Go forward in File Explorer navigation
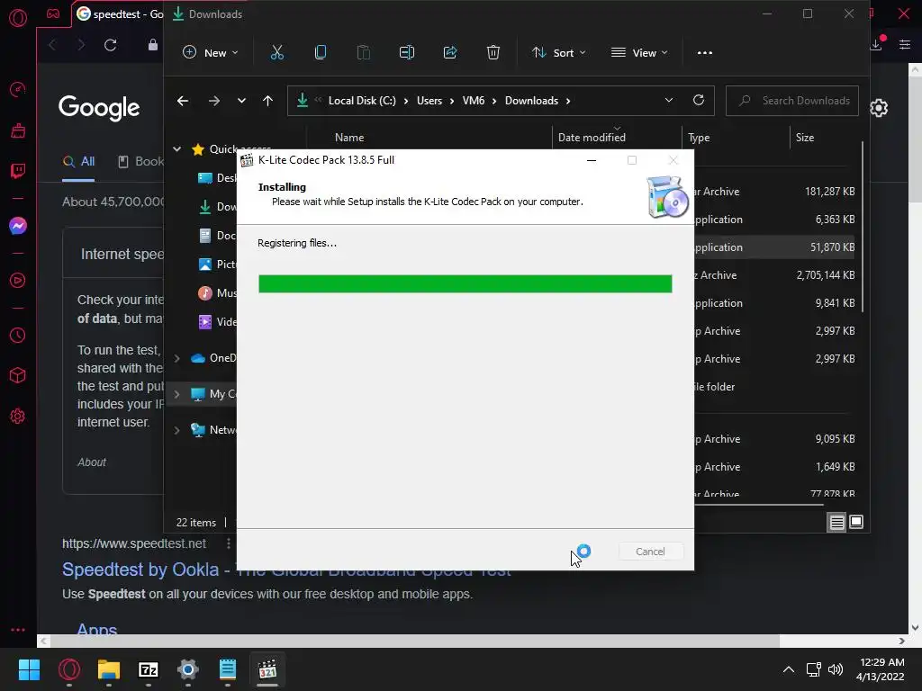This screenshot has height=691, width=922. [x=214, y=101]
